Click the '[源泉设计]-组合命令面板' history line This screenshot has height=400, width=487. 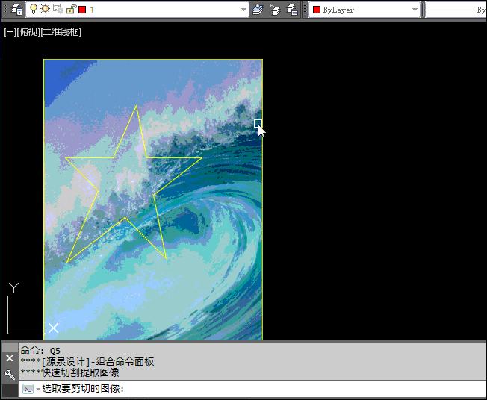click(x=98, y=361)
